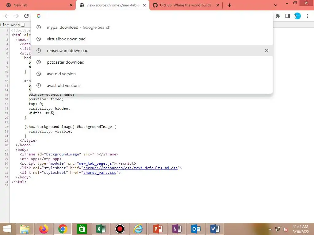Open the new_tab_page.js link

[x=95, y=163]
